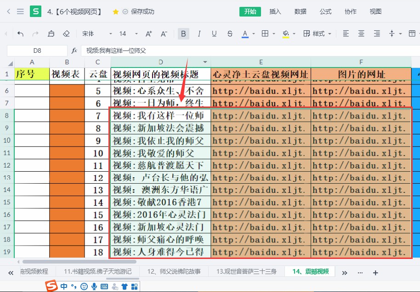Open the font name dropdown 宋体
Viewport: 420px width, 292px height.
coord(97,34)
